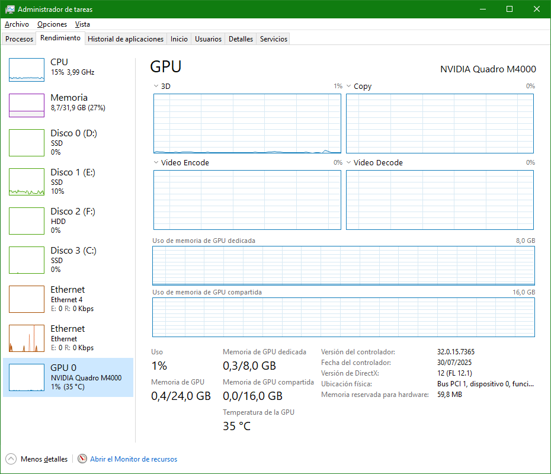This screenshot has width=551, height=474.
Task: Click the NVIDIA Quadro M4000 header text
Action: (x=488, y=69)
